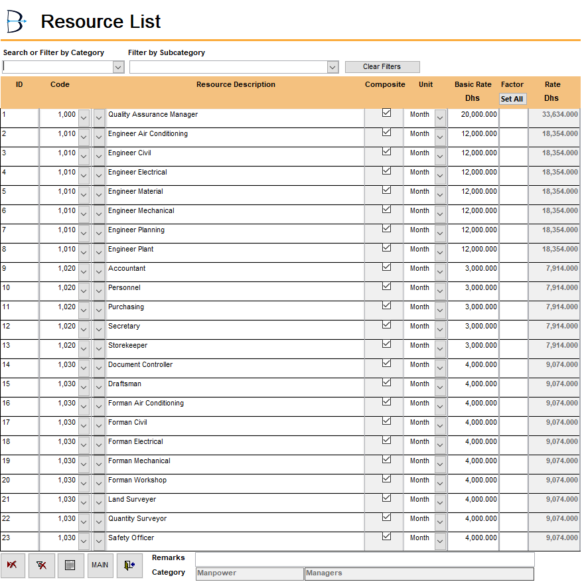
Task: Click the Clear Filters button
Action: 382,67
